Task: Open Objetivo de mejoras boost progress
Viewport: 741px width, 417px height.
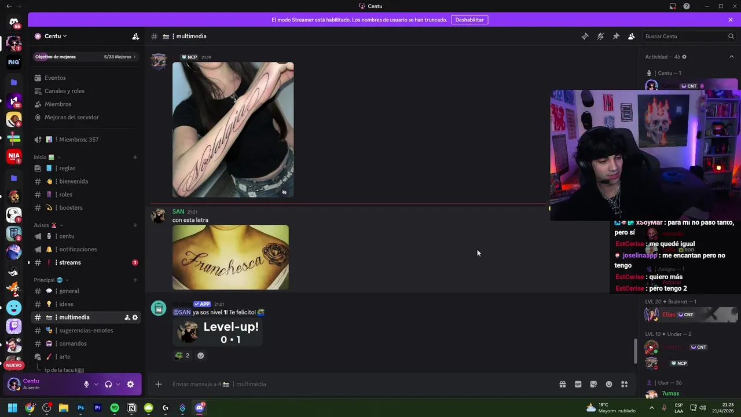Action: click(x=86, y=57)
